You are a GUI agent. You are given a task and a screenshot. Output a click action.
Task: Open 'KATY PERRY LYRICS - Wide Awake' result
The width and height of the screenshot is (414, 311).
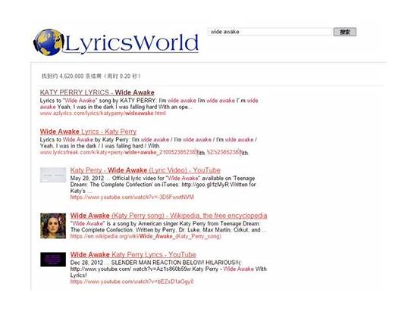click(x=97, y=92)
